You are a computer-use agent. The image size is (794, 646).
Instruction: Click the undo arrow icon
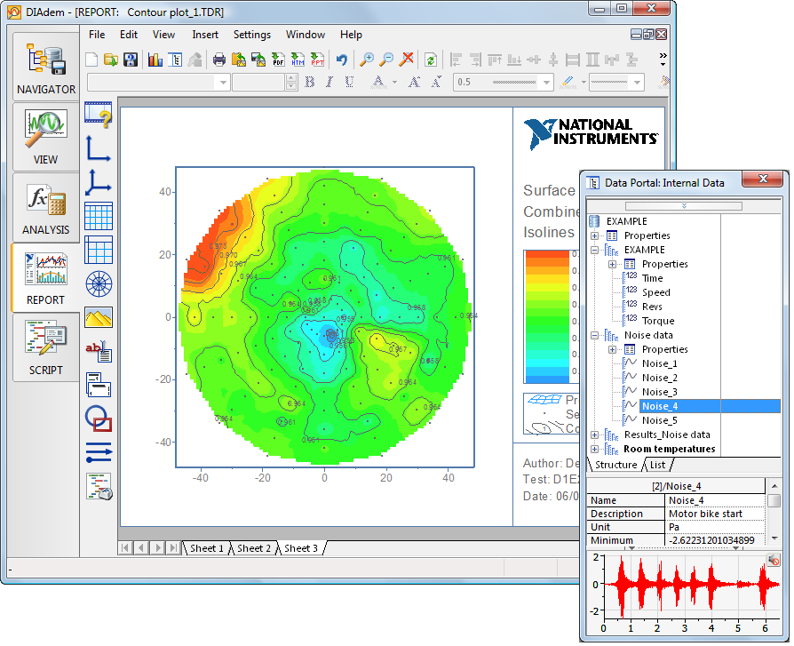[341, 60]
